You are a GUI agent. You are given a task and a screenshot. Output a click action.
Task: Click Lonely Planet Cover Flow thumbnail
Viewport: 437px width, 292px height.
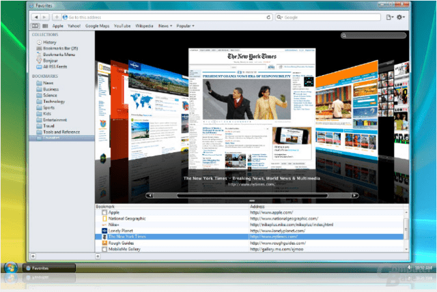(x=158, y=110)
